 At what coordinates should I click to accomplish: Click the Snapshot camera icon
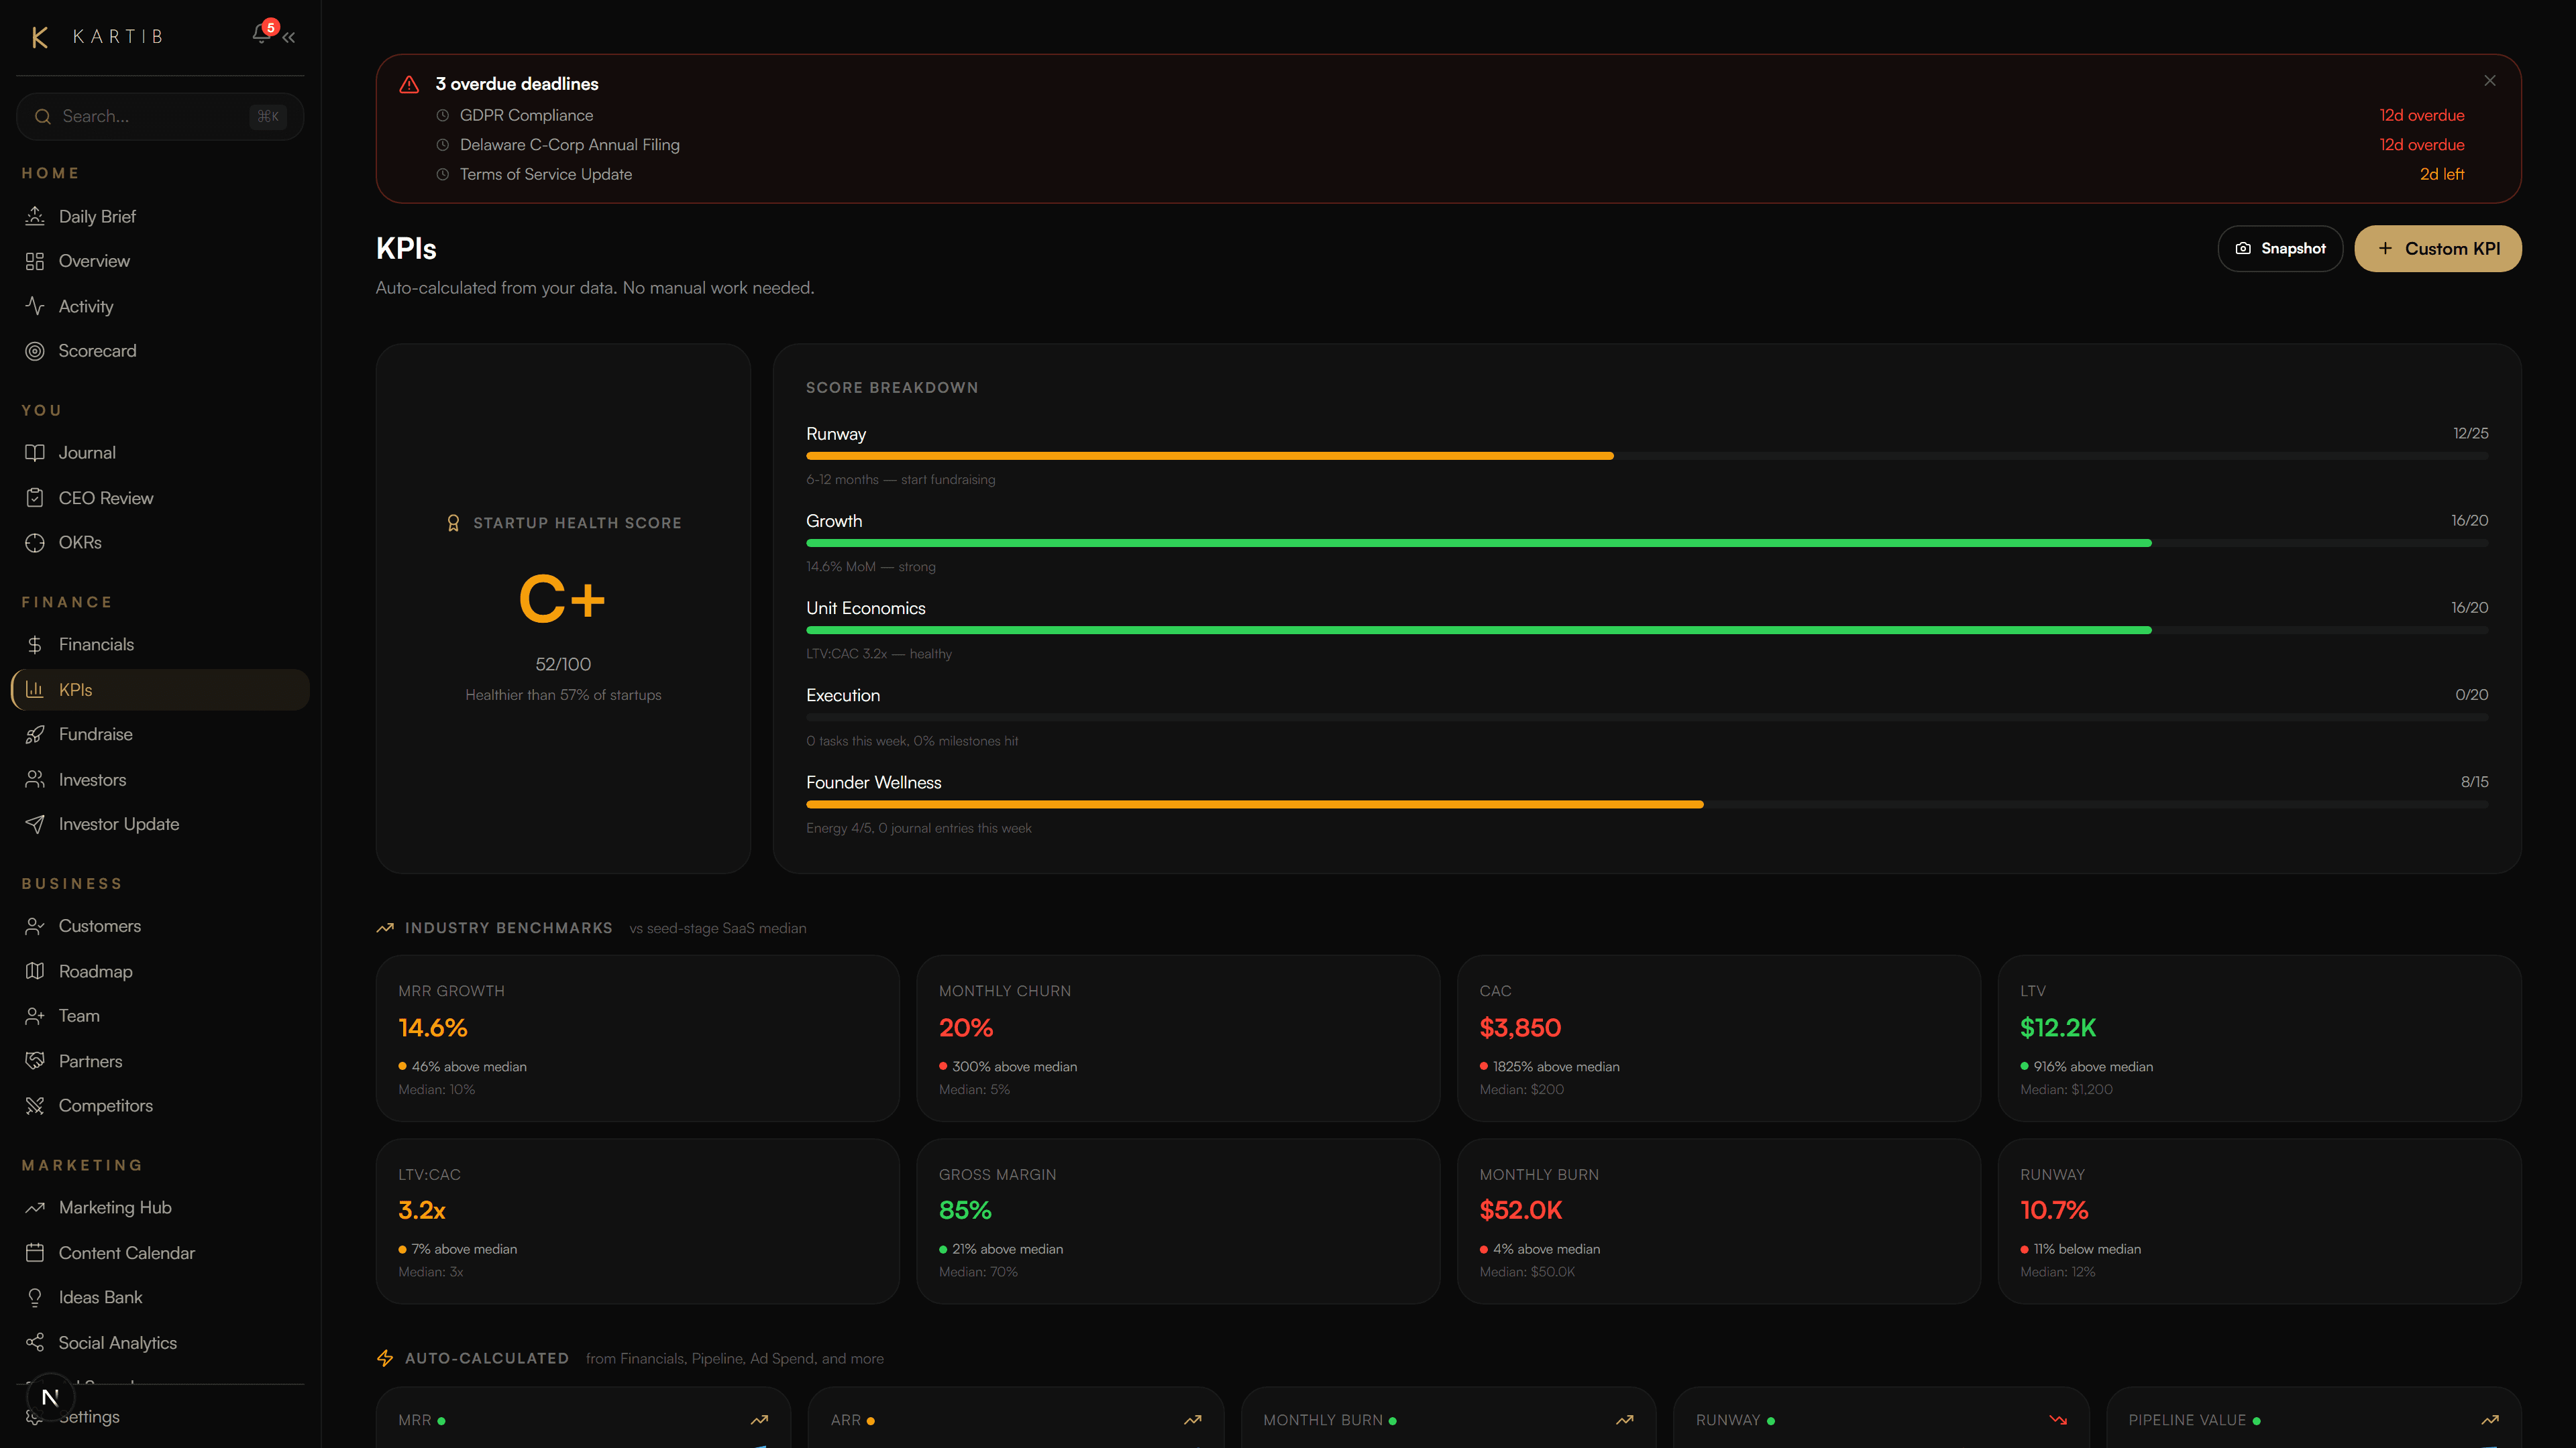pyautogui.click(x=2243, y=248)
